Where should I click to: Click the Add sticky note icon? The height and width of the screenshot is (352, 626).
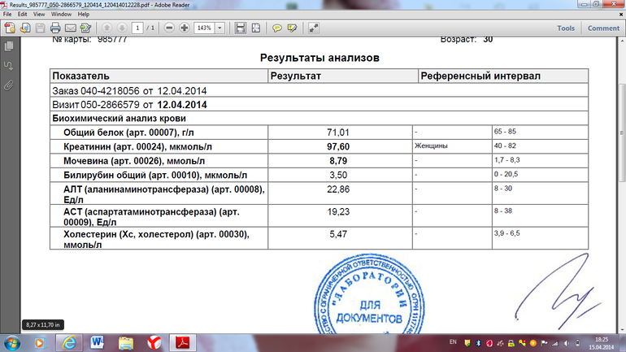point(276,28)
